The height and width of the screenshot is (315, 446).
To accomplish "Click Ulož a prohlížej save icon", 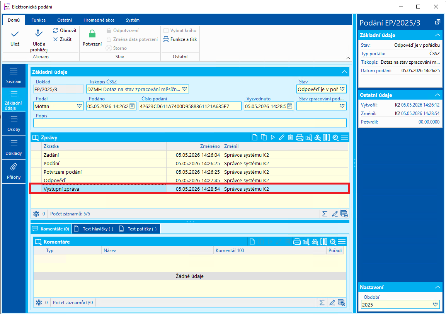I will pyautogui.click(x=39, y=33).
